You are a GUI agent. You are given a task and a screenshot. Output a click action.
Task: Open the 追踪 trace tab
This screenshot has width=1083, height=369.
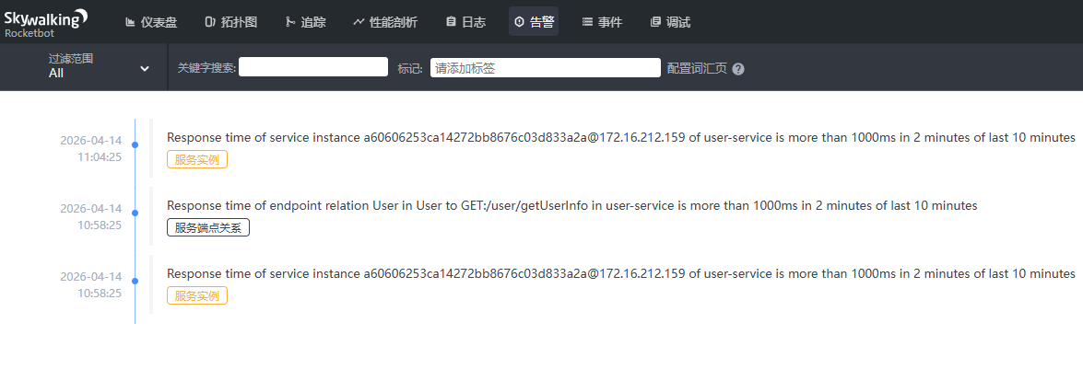click(x=305, y=22)
